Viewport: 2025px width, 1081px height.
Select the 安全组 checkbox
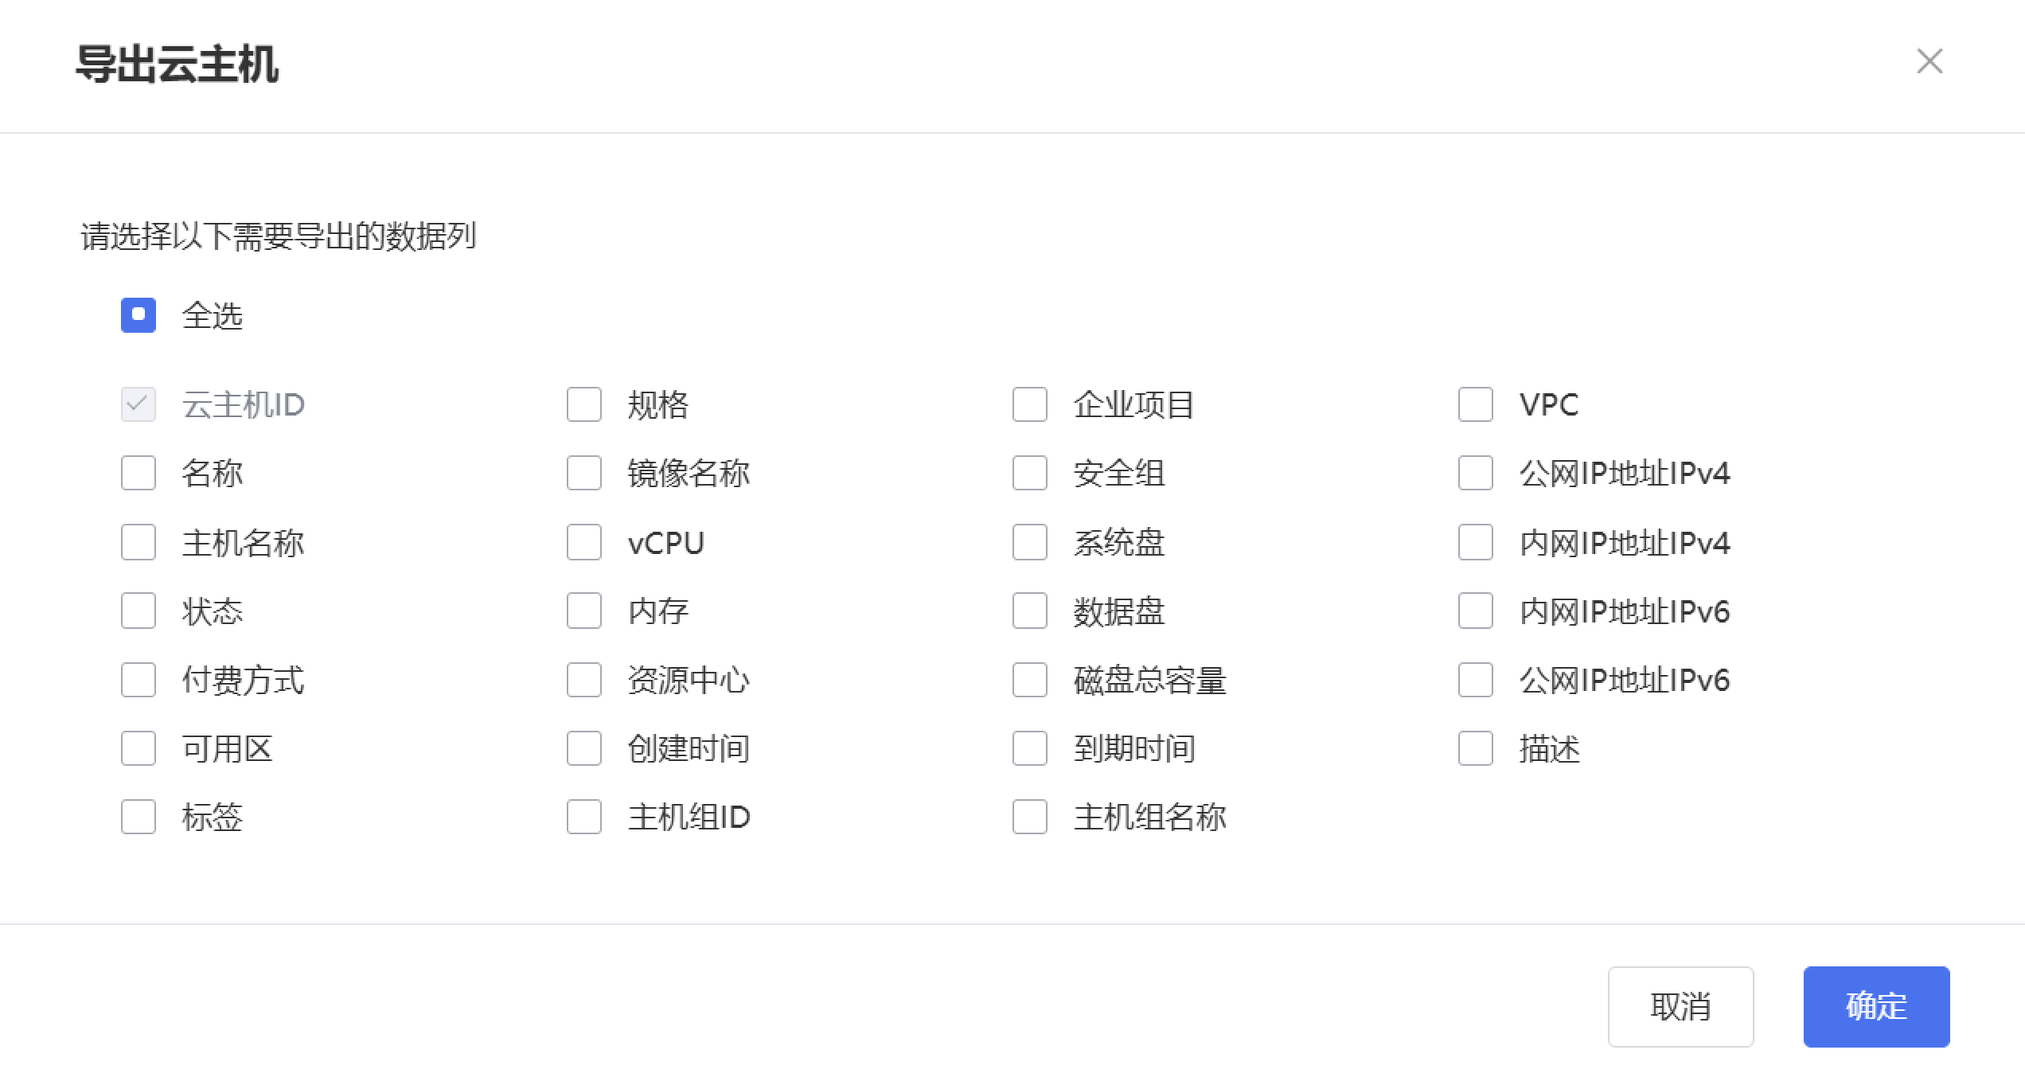click(x=1030, y=474)
